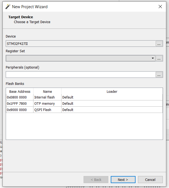
Task: Click the Peripherals (optional) input field
Action: click(81, 75)
